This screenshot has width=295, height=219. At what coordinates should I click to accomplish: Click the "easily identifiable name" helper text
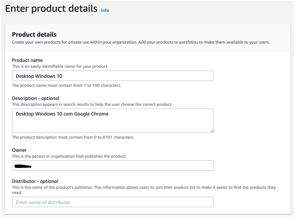[x=60, y=66]
